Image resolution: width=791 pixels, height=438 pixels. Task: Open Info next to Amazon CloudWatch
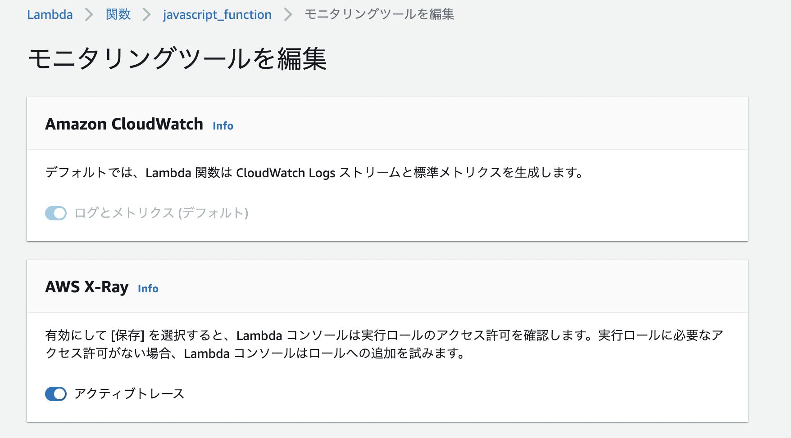click(x=223, y=126)
